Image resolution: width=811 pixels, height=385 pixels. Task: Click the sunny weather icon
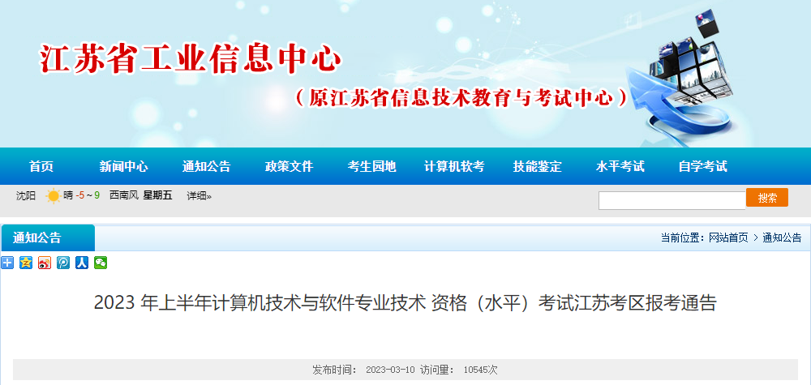click(53, 196)
